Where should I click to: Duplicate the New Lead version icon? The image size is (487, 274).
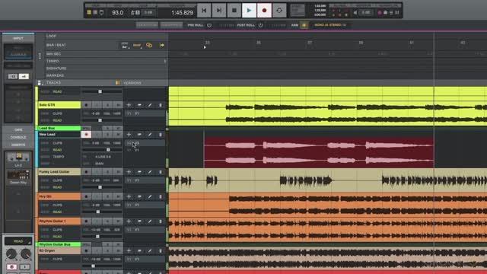[139, 135]
